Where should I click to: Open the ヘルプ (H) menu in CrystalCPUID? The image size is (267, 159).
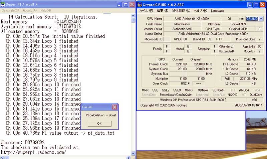(201, 11)
